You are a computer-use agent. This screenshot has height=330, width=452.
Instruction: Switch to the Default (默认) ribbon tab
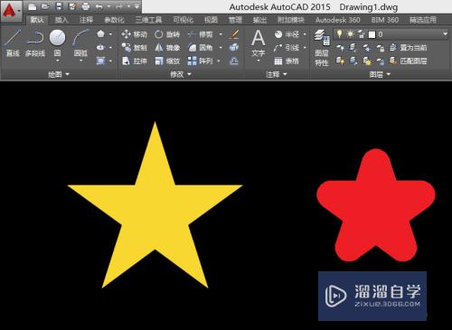37,20
